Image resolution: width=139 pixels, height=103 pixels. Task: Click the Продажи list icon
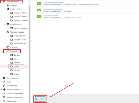8,5
